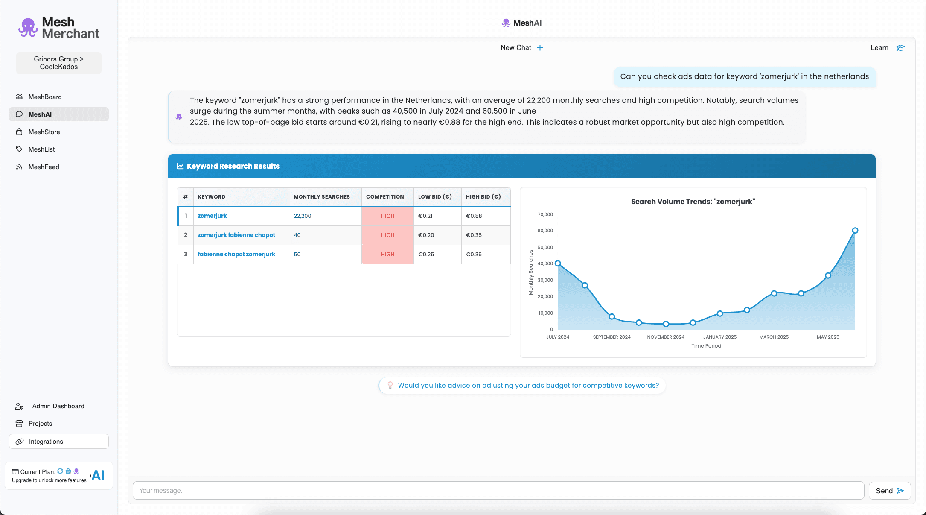
Task: Click the MeshStore bag icon
Action: [x=19, y=132]
